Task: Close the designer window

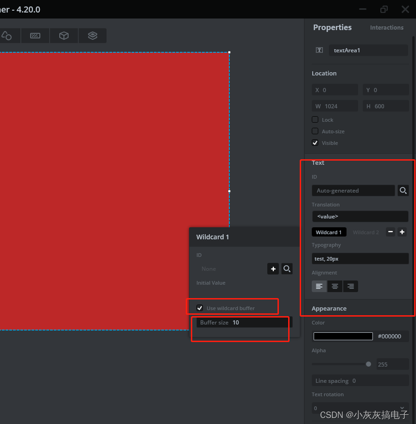Action: pyautogui.click(x=405, y=9)
